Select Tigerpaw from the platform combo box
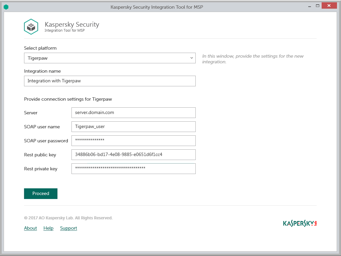 click(x=110, y=58)
